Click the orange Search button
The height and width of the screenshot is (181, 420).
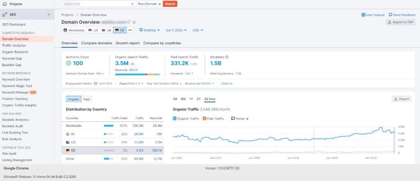pos(170,4)
